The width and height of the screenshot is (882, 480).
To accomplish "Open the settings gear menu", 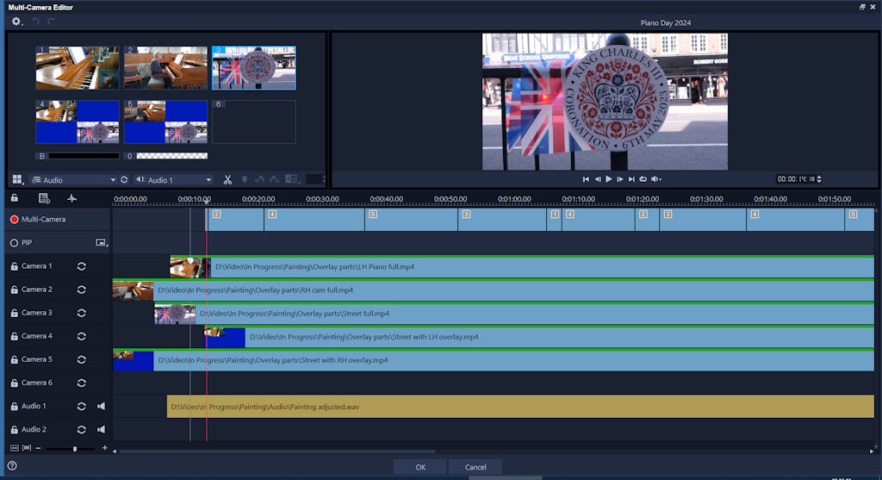I will 16,22.
